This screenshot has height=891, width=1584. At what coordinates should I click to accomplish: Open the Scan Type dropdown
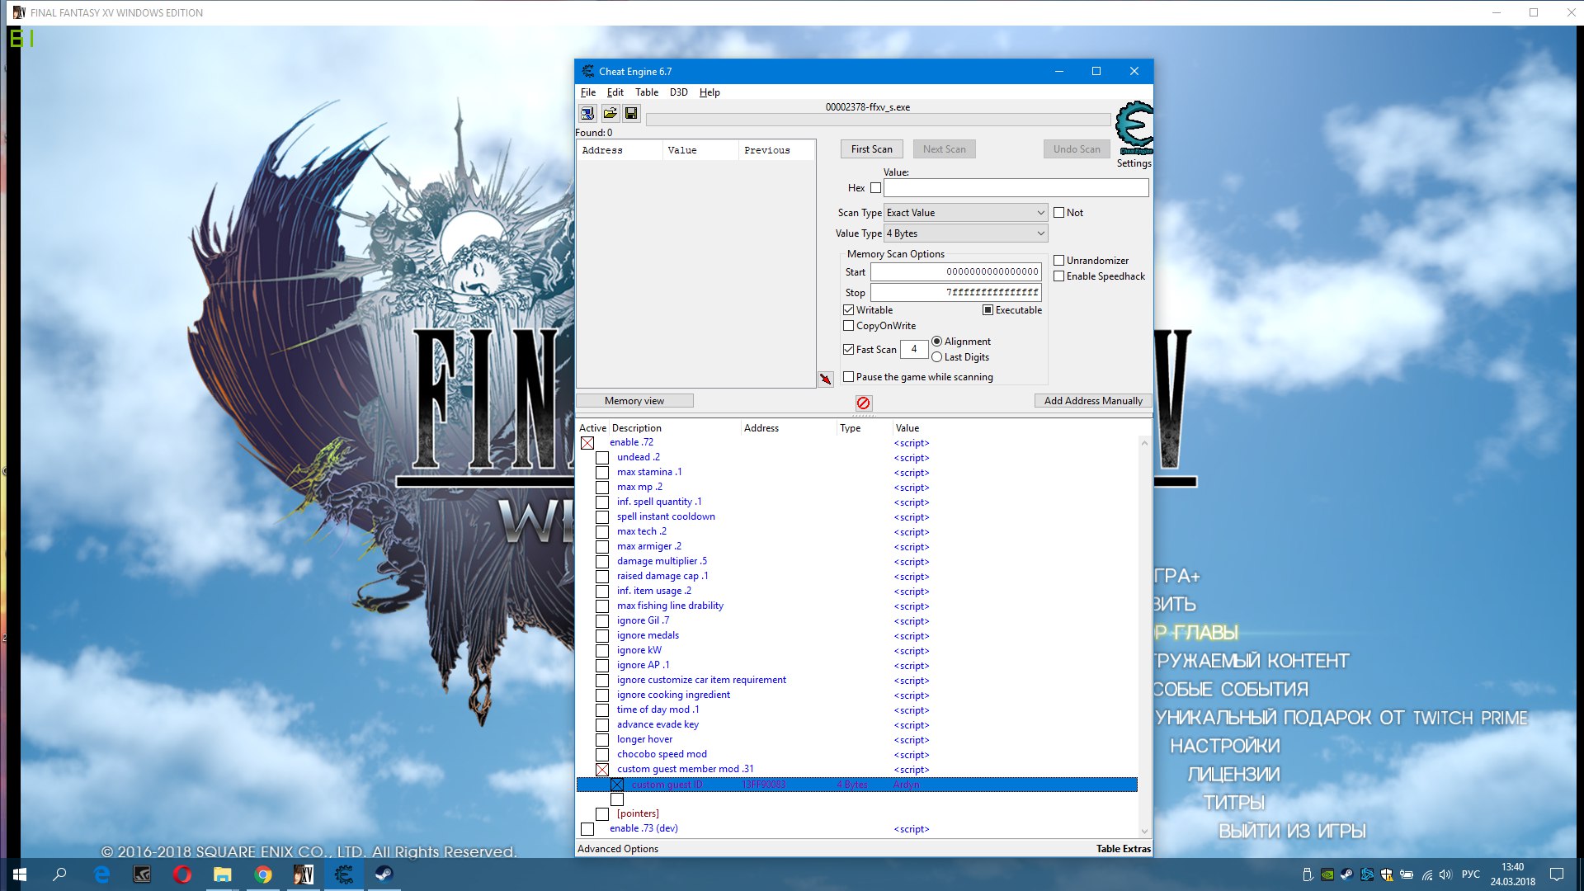click(x=965, y=213)
